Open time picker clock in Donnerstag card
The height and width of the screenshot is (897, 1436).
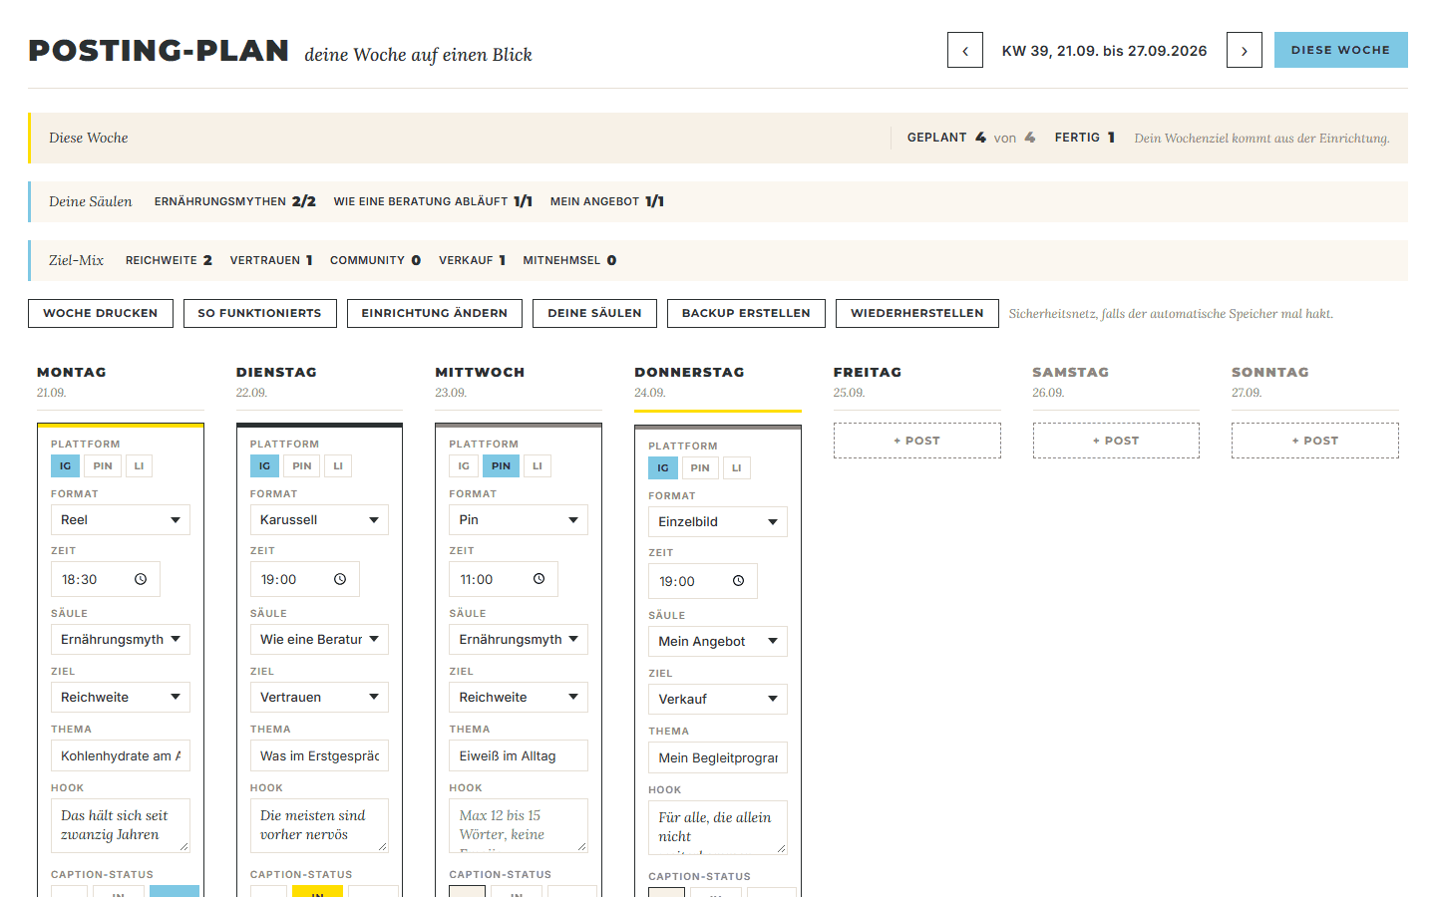[x=739, y=581]
